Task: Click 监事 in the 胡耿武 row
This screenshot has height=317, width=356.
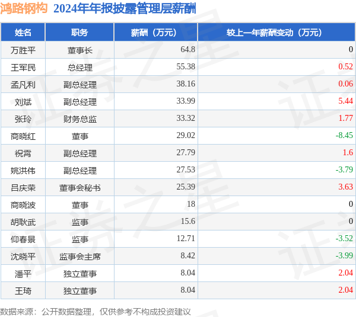Action: pyautogui.click(x=80, y=222)
